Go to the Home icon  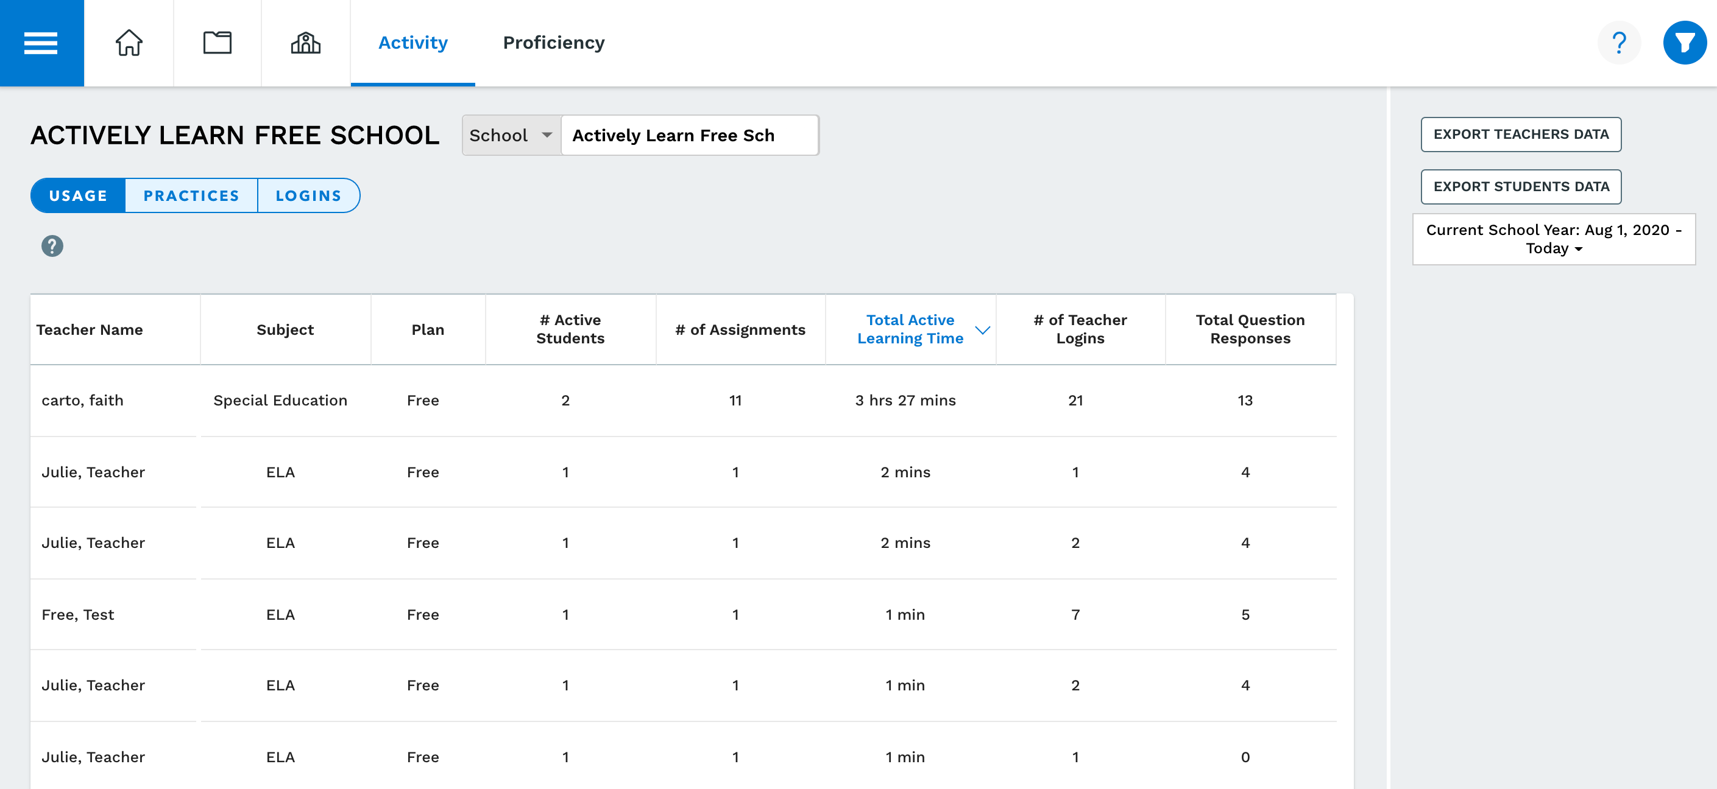129,43
